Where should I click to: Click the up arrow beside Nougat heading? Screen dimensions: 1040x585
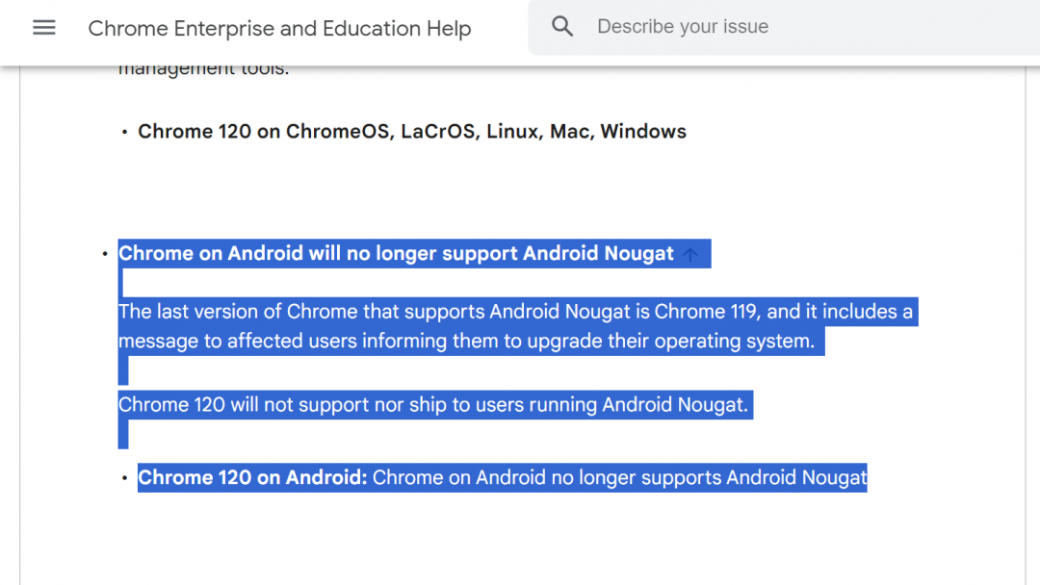pyautogui.click(x=690, y=255)
